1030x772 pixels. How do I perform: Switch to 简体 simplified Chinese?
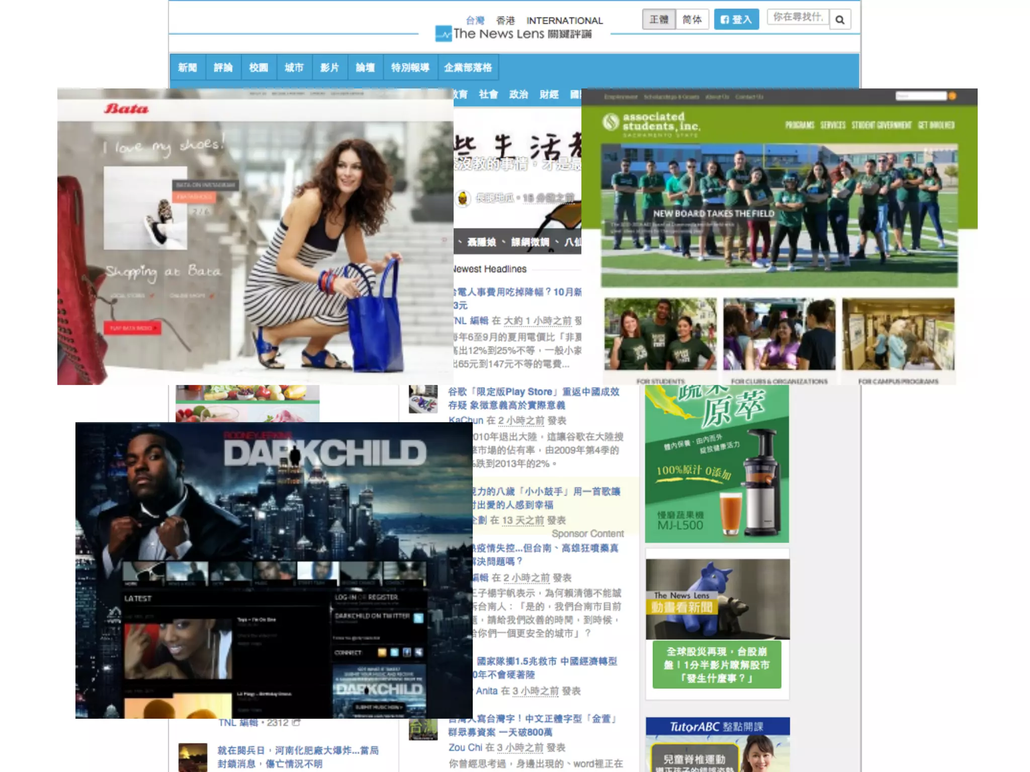(692, 20)
